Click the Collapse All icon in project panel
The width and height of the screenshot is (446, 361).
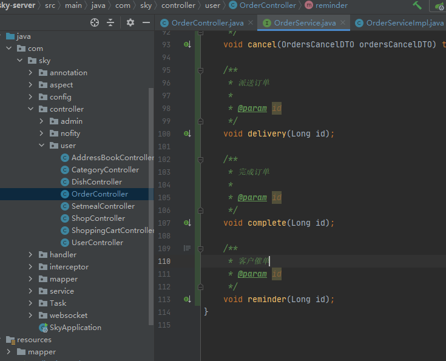click(x=110, y=22)
